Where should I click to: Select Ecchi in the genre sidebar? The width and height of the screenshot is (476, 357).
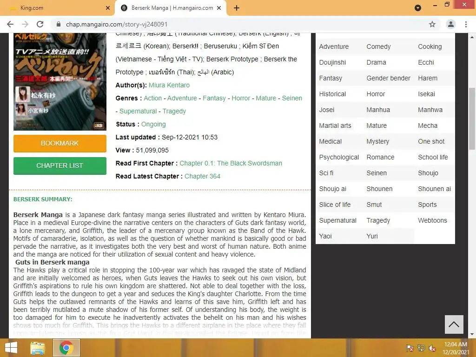point(426,63)
